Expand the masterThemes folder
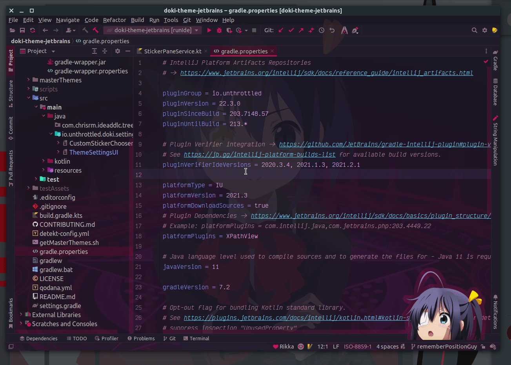 point(28,80)
